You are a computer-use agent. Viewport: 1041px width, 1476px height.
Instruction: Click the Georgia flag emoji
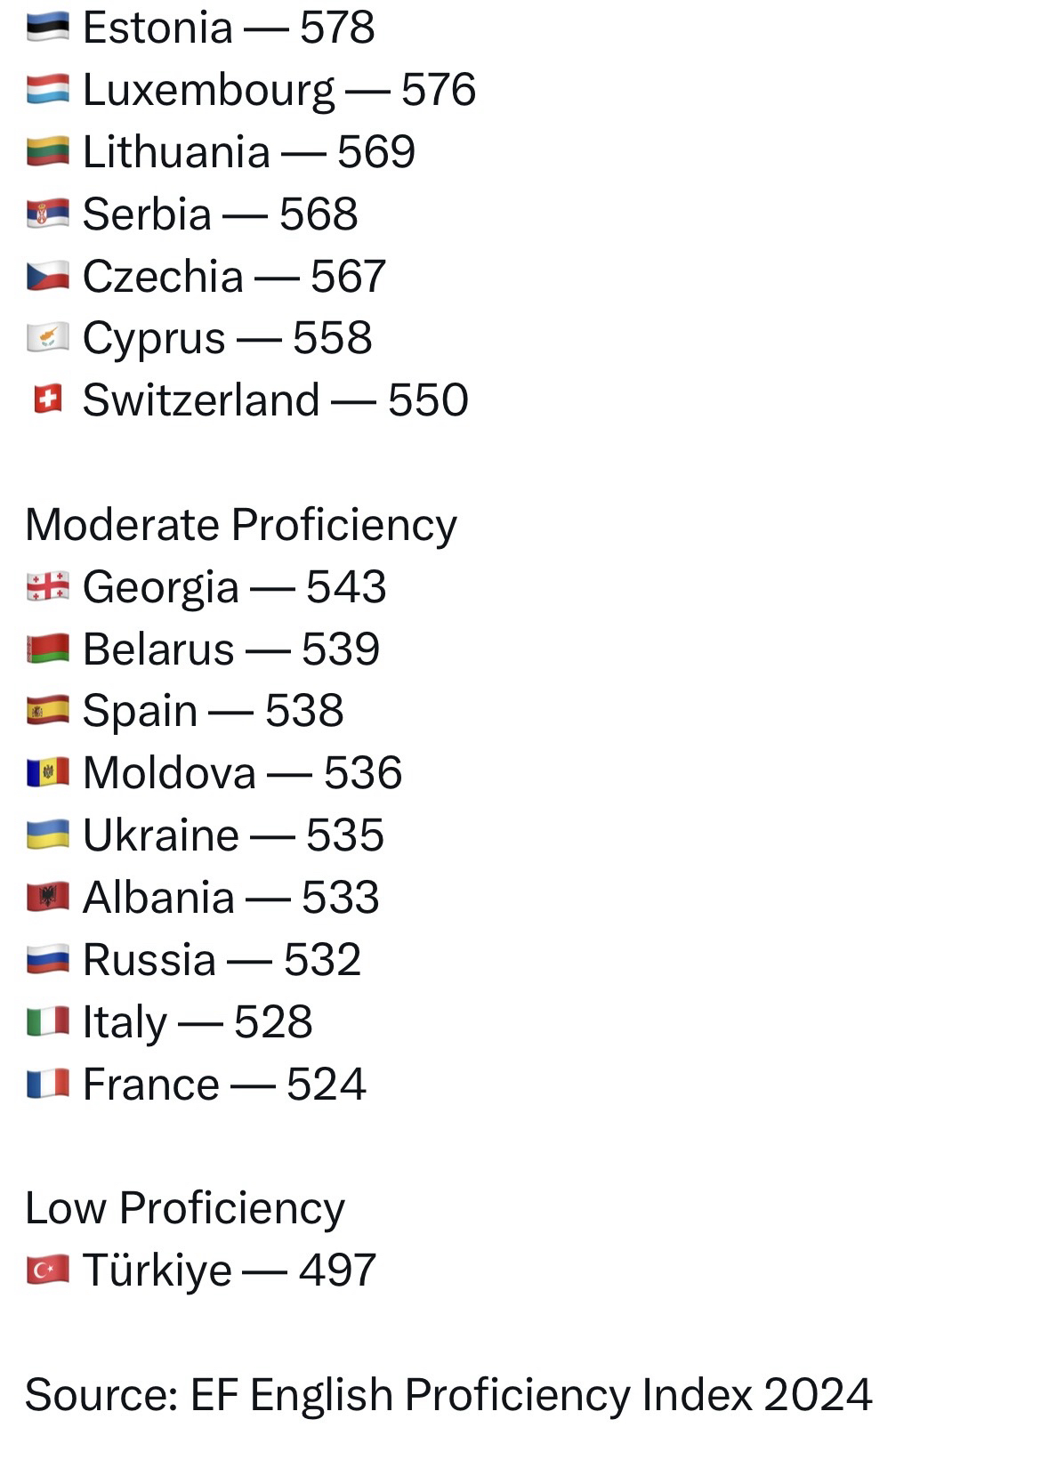click(48, 587)
